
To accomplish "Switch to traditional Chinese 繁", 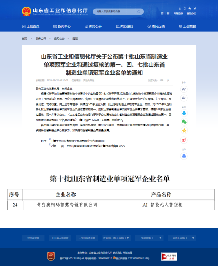I will (168, 14).
